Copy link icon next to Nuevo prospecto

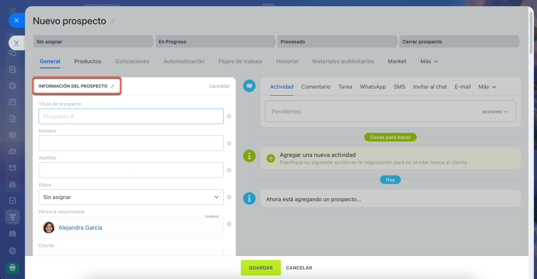pyautogui.click(x=112, y=21)
